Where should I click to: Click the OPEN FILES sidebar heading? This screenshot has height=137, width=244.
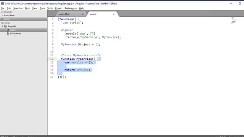pyautogui.click(x=7, y=12)
